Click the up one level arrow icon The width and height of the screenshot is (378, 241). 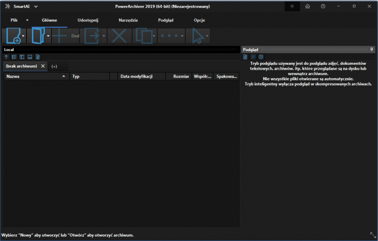pyautogui.click(x=6, y=57)
